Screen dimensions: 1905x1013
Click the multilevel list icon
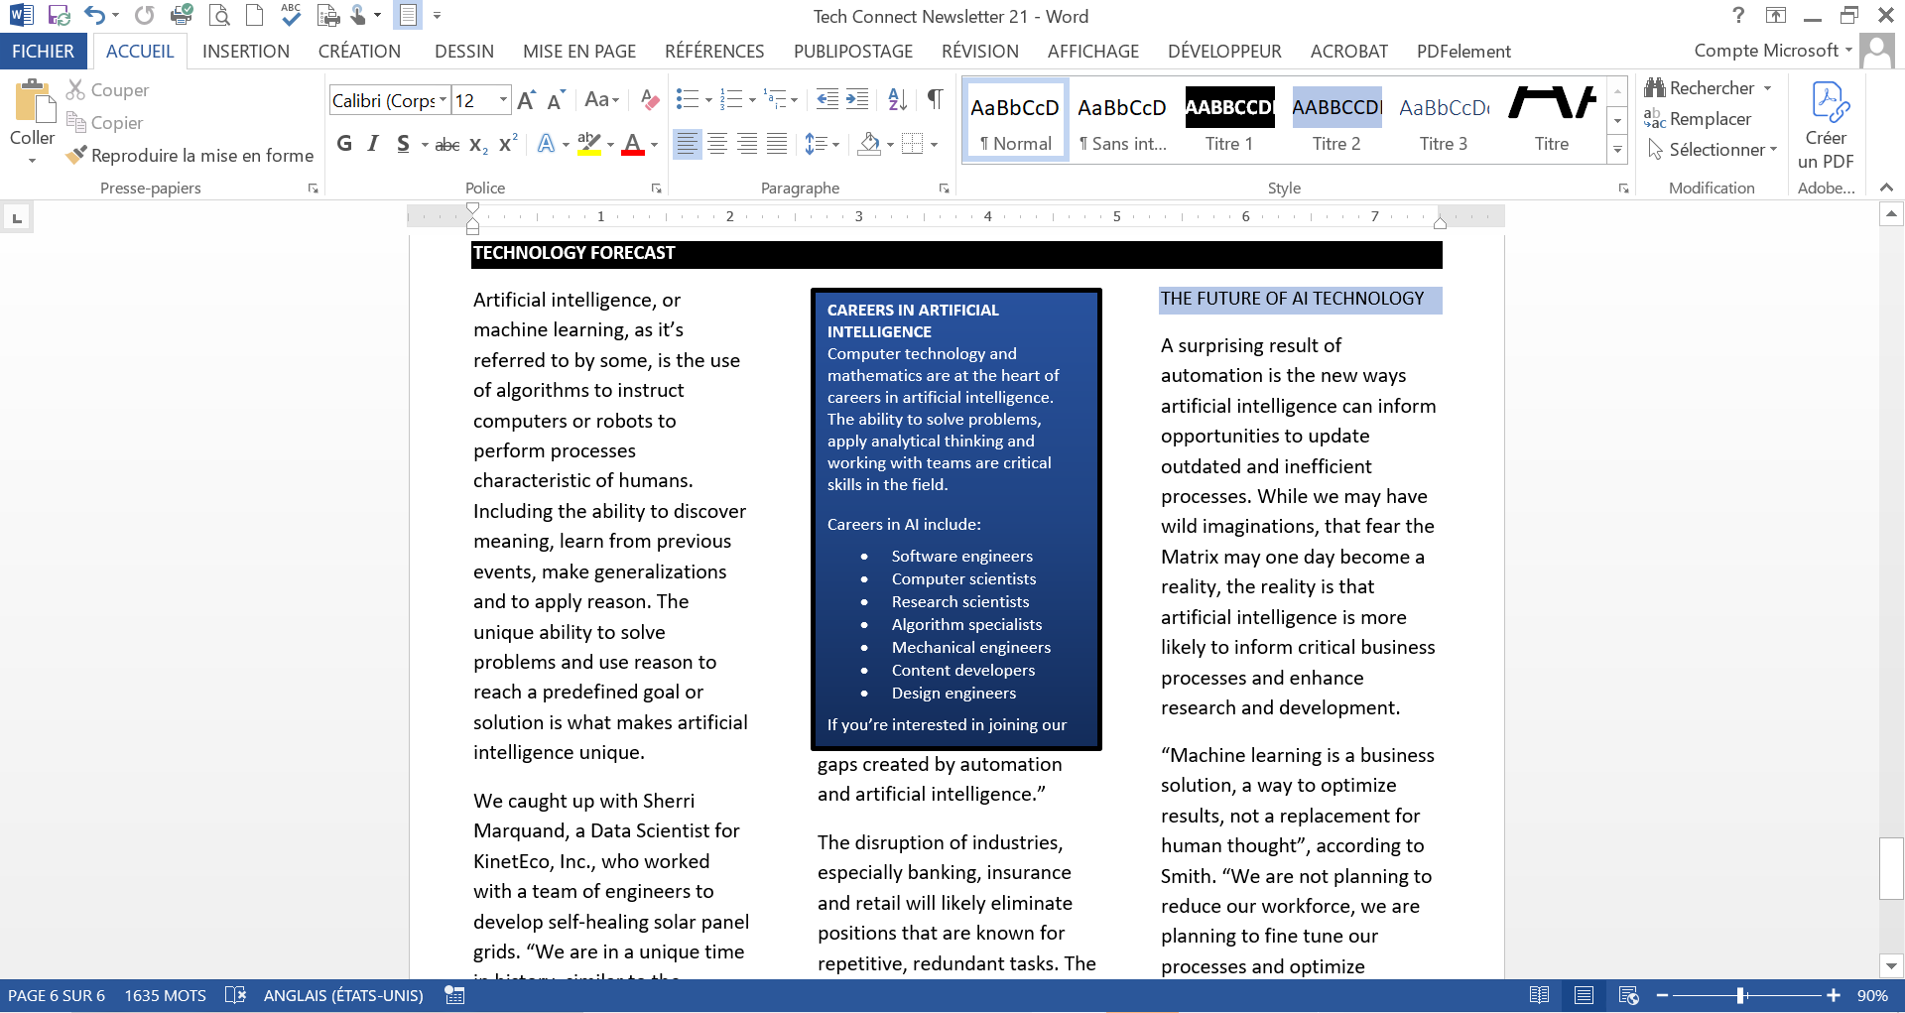click(775, 99)
